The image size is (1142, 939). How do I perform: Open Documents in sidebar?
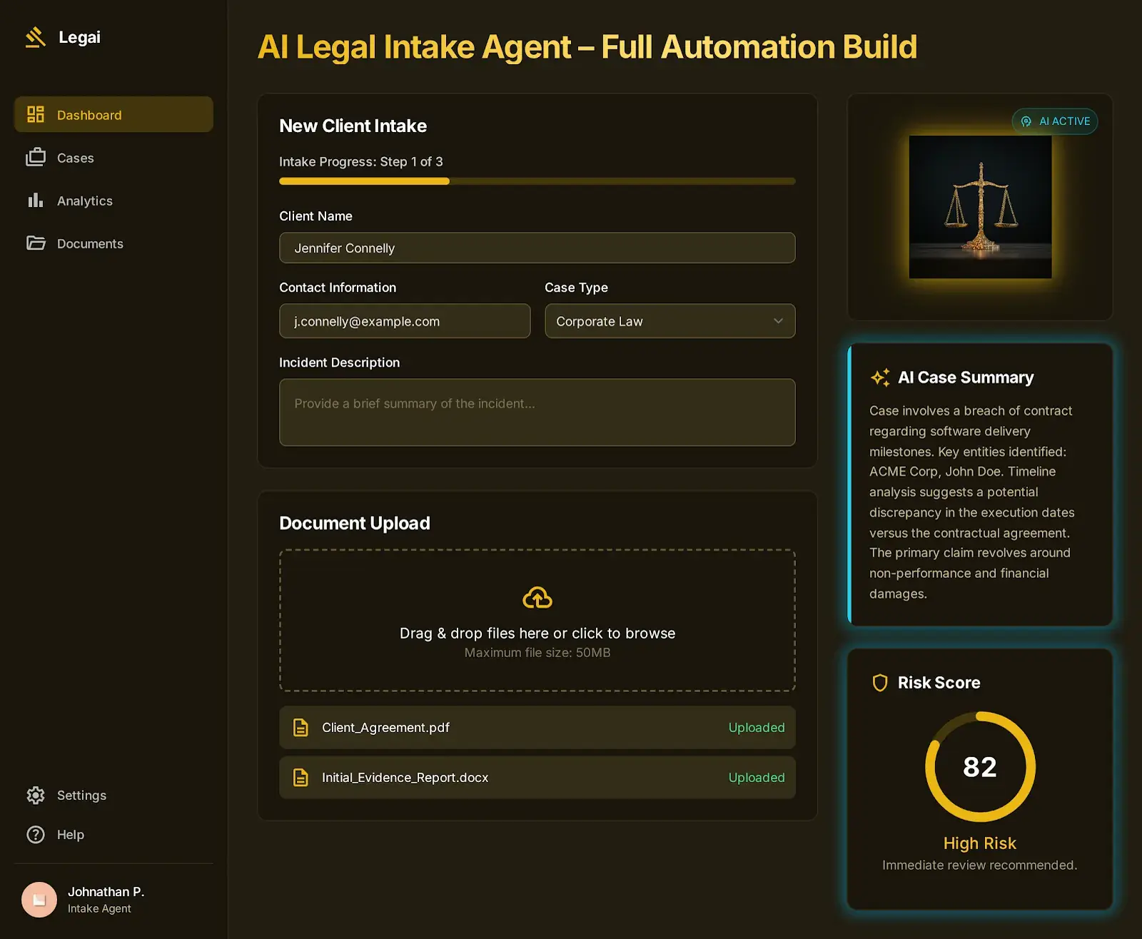tap(113, 243)
